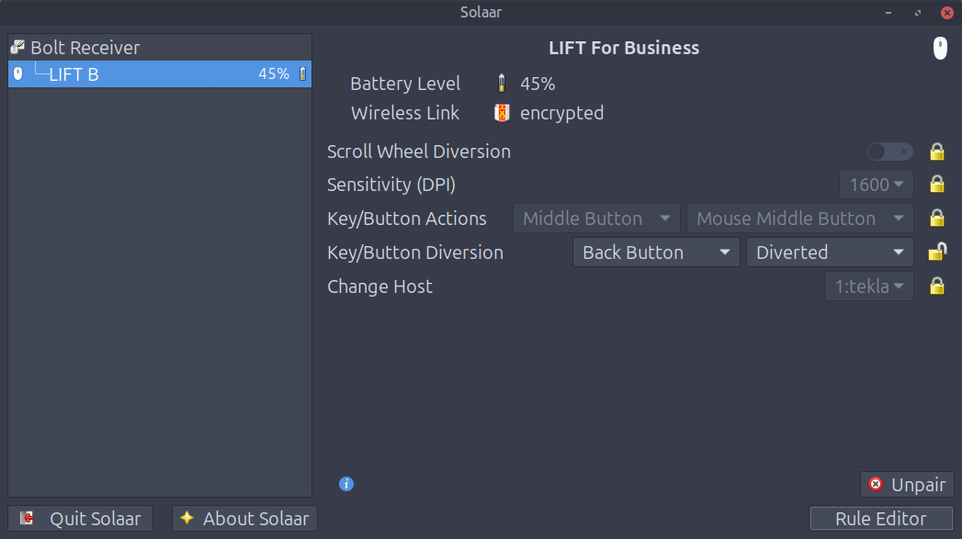Image resolution: width=962 pixels, height=539 pixels.
Task: Click the lock icon for Key/Button Actions
Action: coord(937,218)
